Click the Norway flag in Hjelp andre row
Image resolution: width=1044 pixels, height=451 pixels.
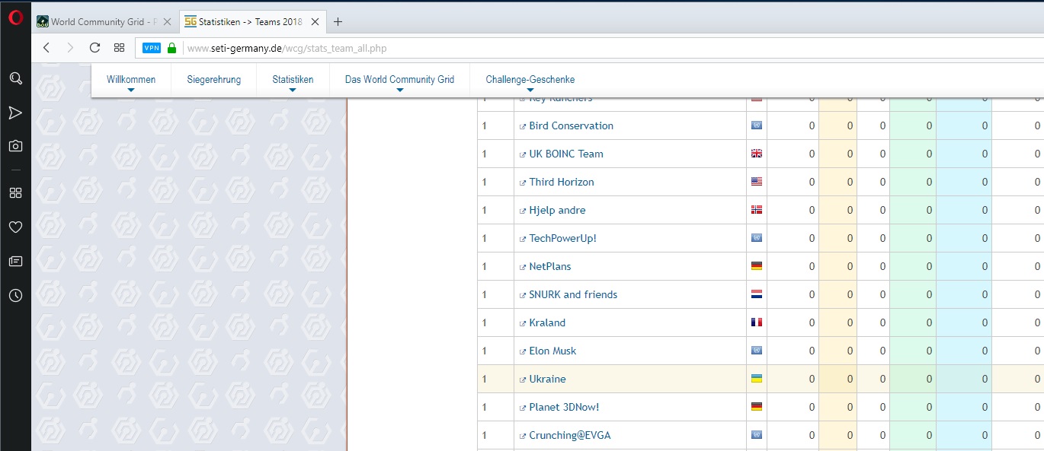point(757,210)
